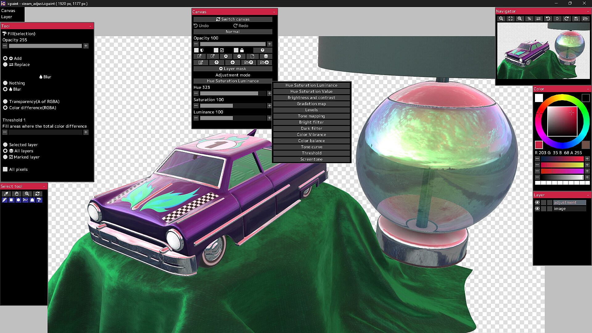This screenshot has height=333, width=592.
Task: Click the merge layers stack icon
Action: pos(266,56)
